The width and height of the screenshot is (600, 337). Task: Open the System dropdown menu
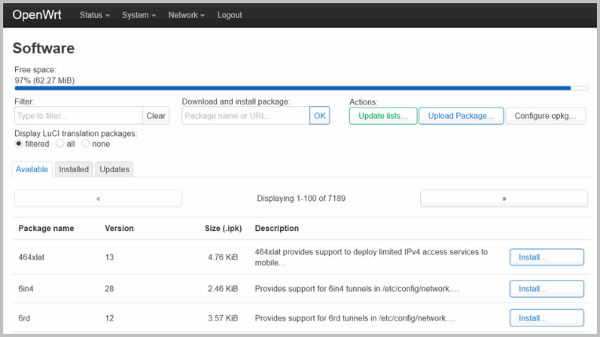139,15
